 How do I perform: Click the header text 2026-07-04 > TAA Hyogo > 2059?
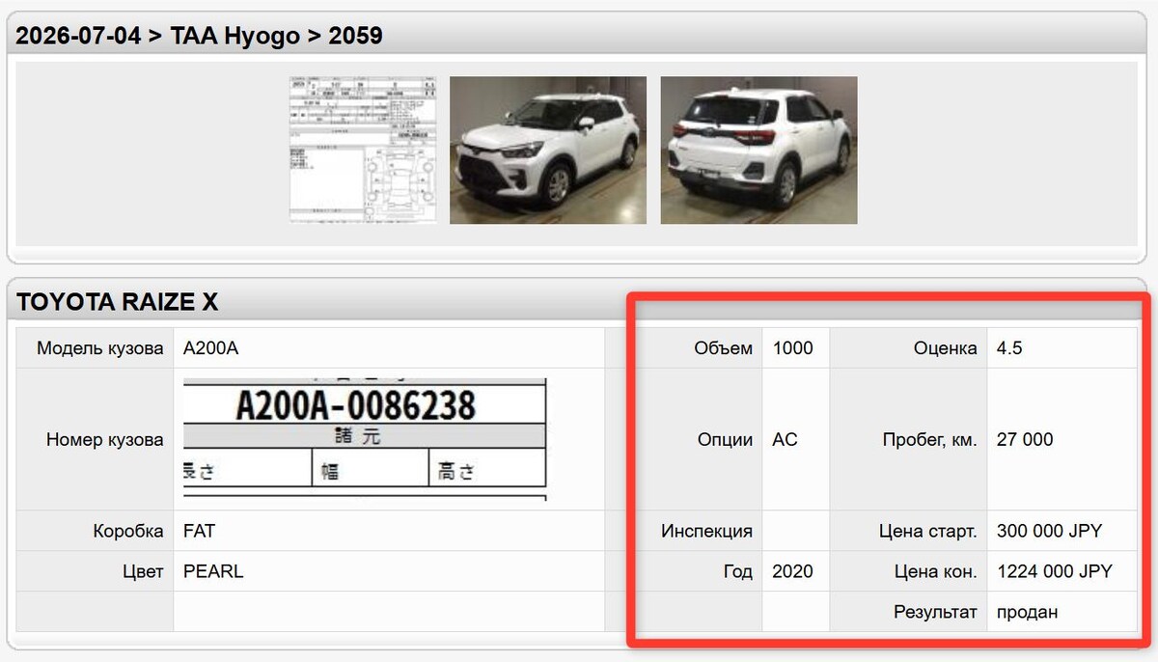[200, 36]
